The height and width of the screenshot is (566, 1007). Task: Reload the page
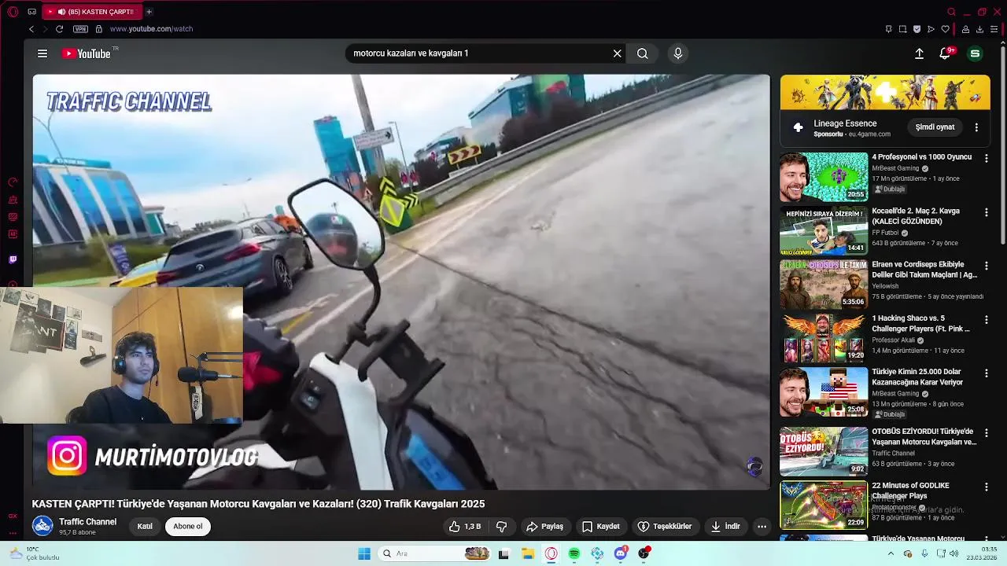pyautogui.click(x=59, y=29)
